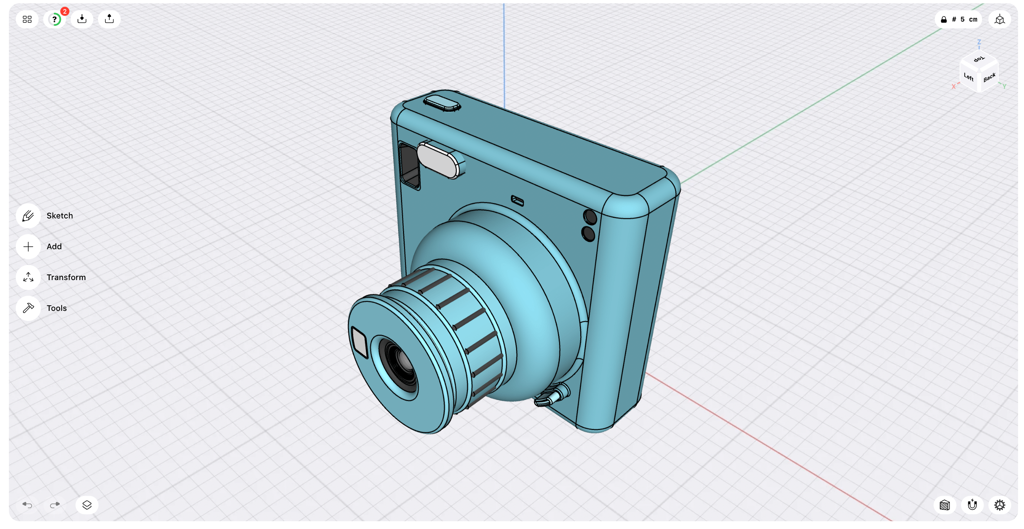Image resolution: width=1024 pixels, height=529 pixels.
Task: Toggle the magnet snapping icon
Action: tap(972, 505)
